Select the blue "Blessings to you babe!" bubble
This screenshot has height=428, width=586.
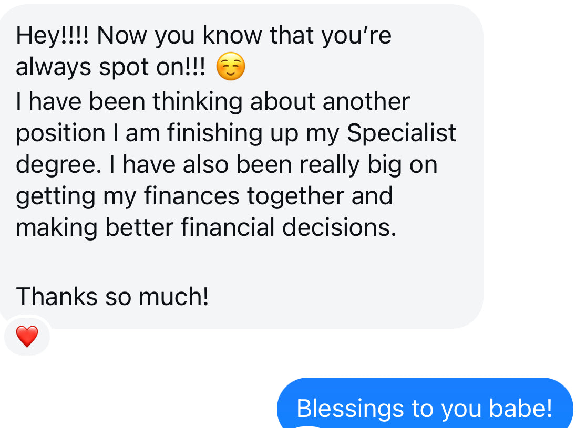point(425,403)
